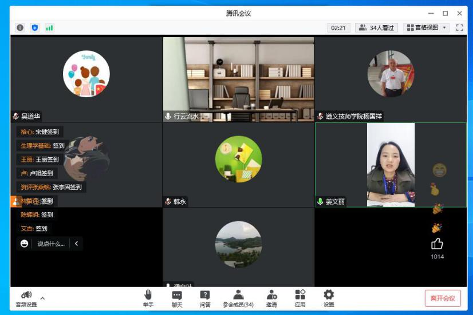Image resolution: width=473 pixels, height=315 pixels.
Task: Click the 说点什么 chat input
Action: (x=51, y=244)
